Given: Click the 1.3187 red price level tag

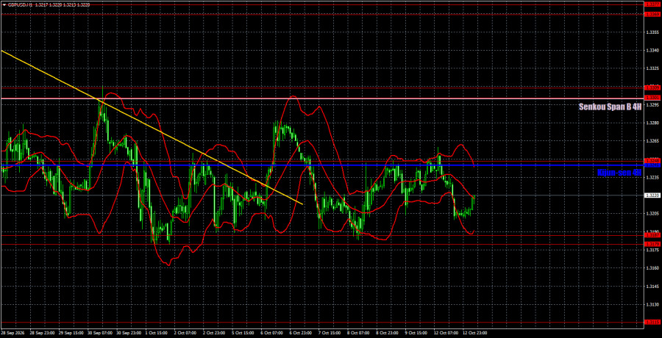Looking at the screenshot, I should coord(652,234).
